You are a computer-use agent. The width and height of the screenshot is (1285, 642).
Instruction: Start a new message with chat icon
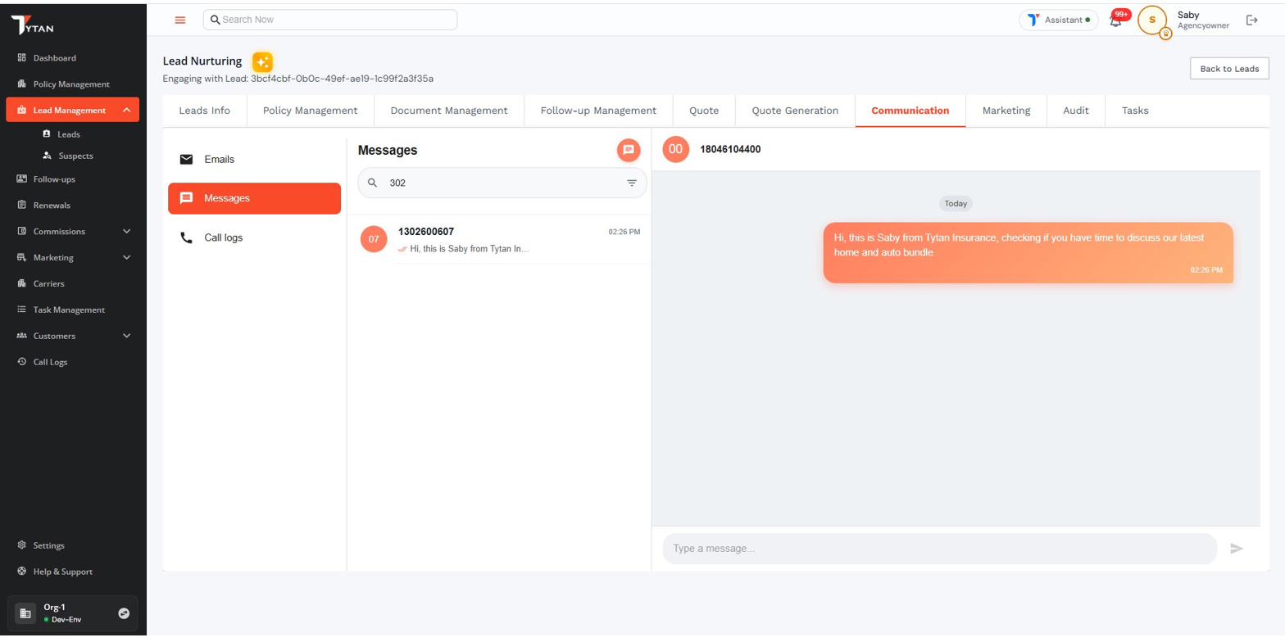click(x=629, y=150)
